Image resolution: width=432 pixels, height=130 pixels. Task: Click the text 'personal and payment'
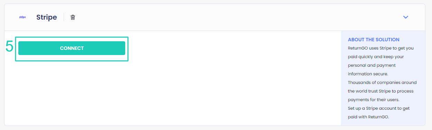372,65
